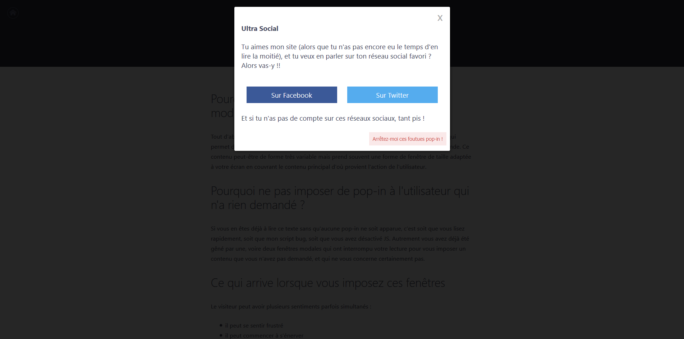Share the site with the Sur Twitter button
The height and width of the screenshot is (339, 684).
(x=392, y=95)
